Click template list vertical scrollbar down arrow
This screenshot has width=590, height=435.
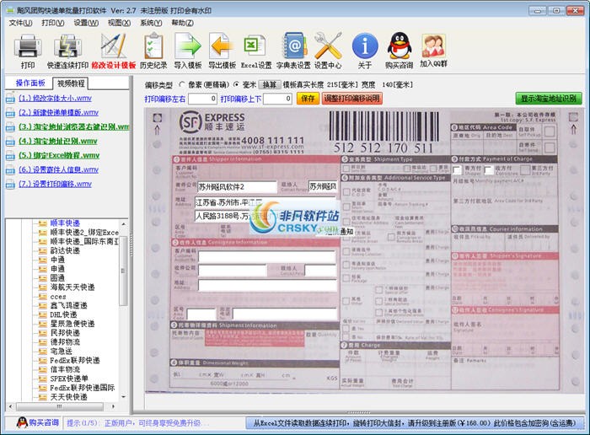point(123,397)
